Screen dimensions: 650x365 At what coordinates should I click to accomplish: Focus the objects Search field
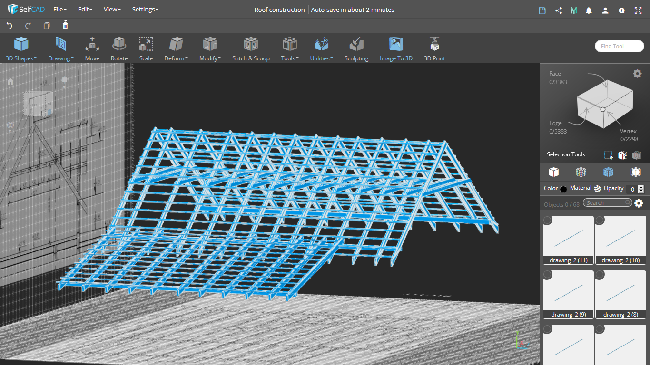click(608, 203)
